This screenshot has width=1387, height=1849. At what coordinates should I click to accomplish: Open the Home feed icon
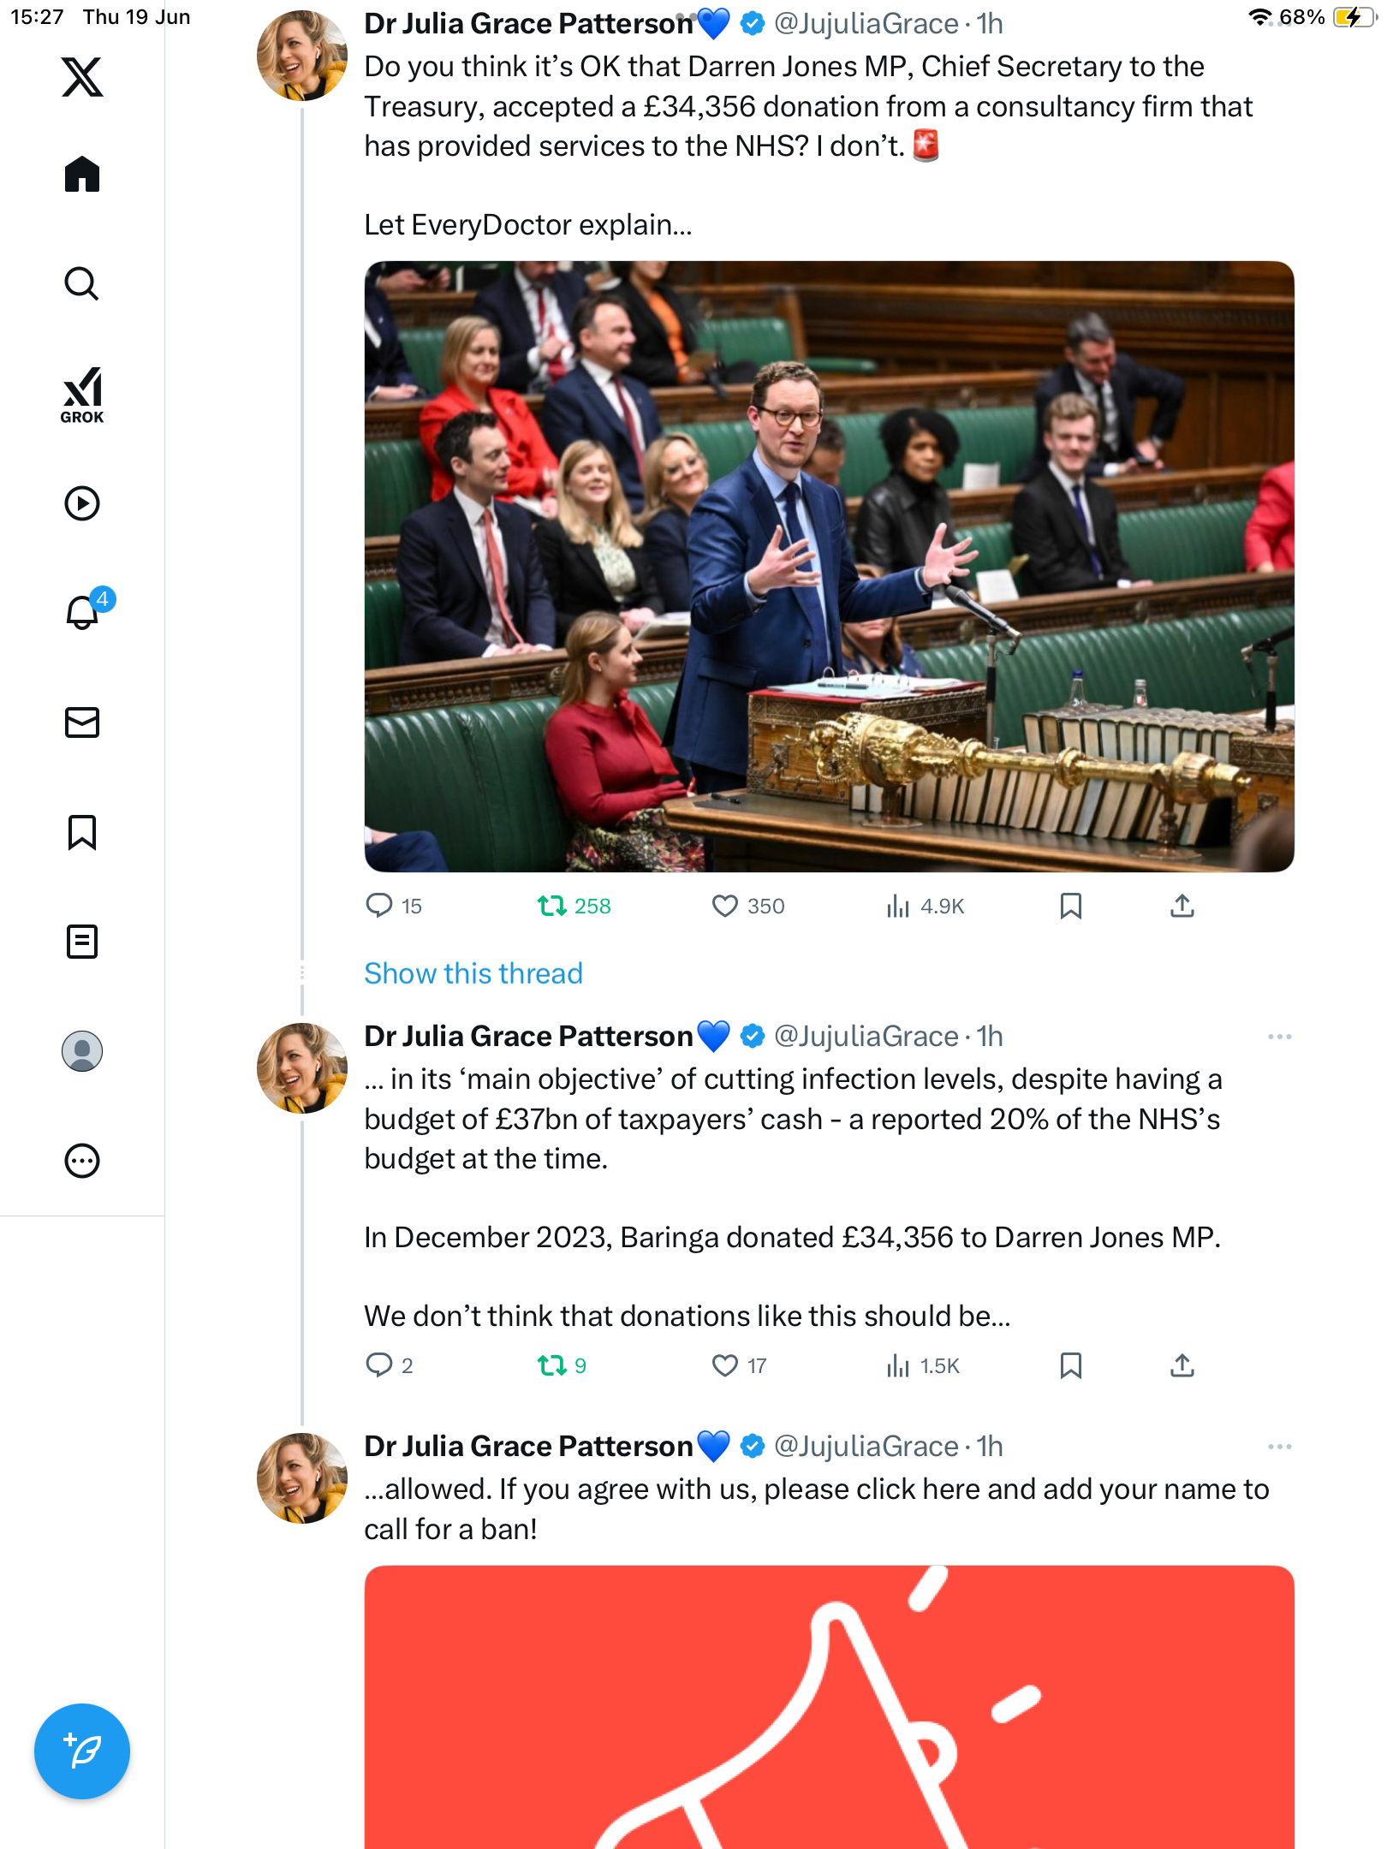point(82,175)
